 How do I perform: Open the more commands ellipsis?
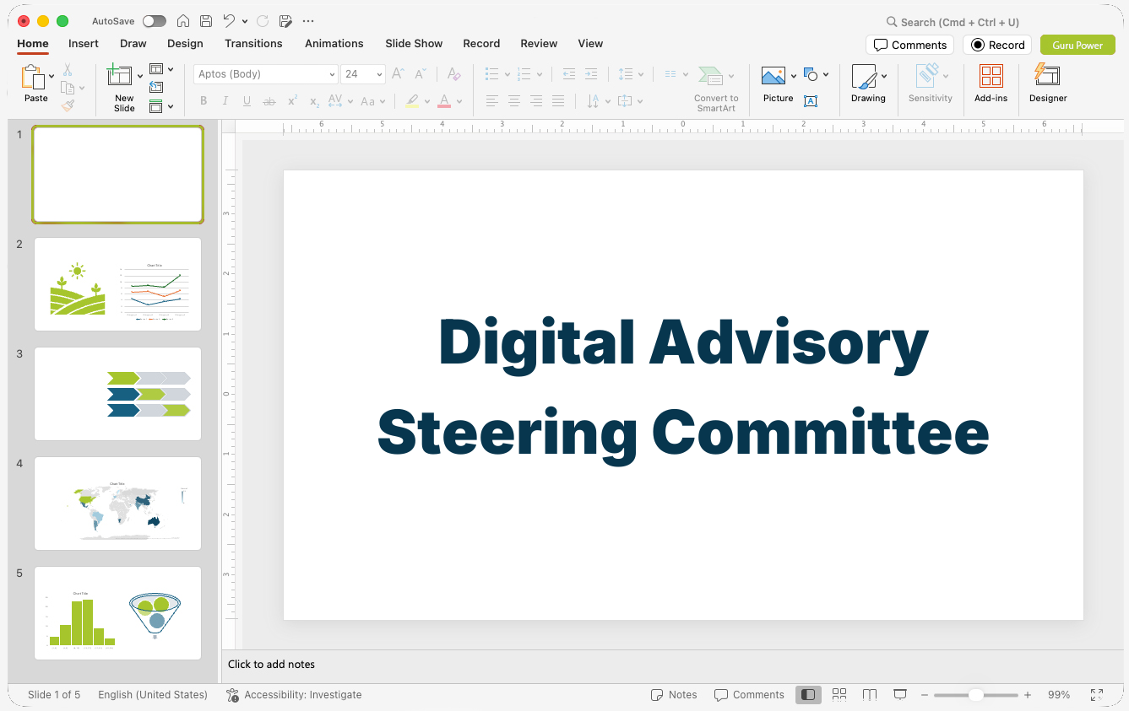coord(308,21)
